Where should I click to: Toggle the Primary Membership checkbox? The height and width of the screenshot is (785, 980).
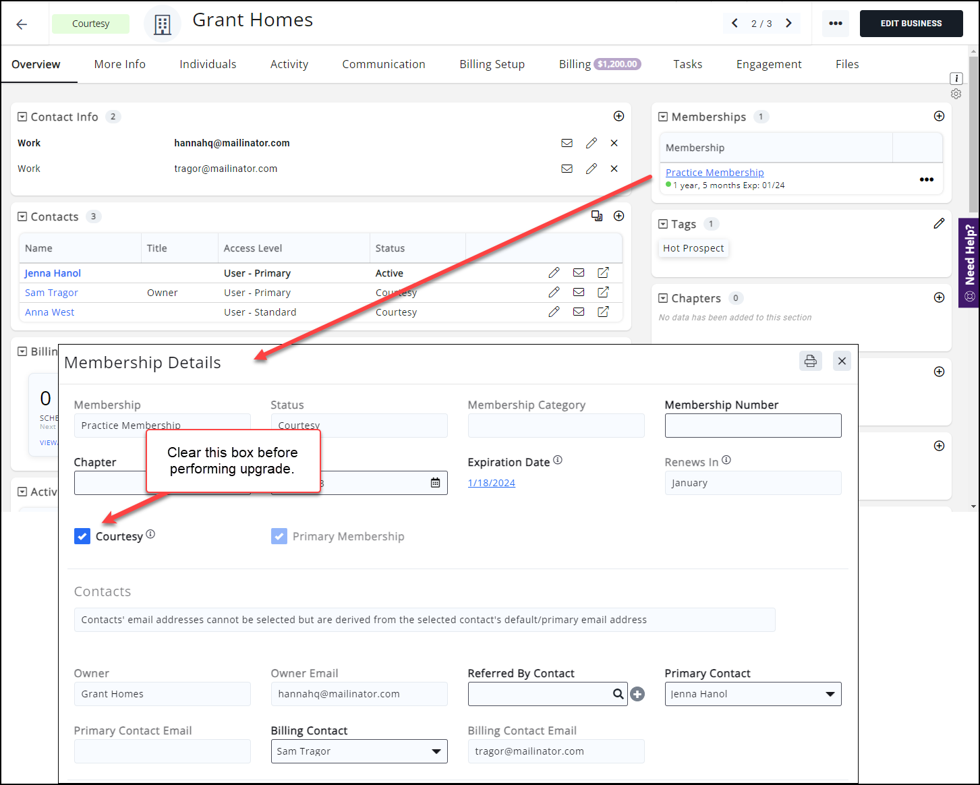(x=279, y=536)
